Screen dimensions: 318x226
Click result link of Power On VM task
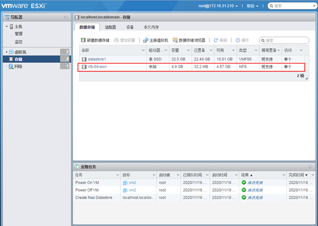pos(255,183)
